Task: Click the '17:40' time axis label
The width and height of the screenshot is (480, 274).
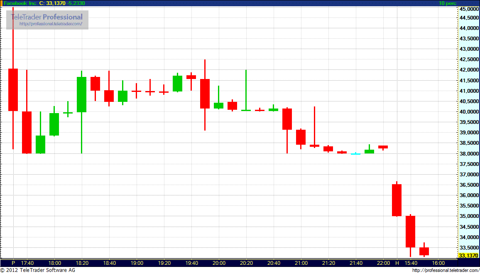Action: click(27, 263)
